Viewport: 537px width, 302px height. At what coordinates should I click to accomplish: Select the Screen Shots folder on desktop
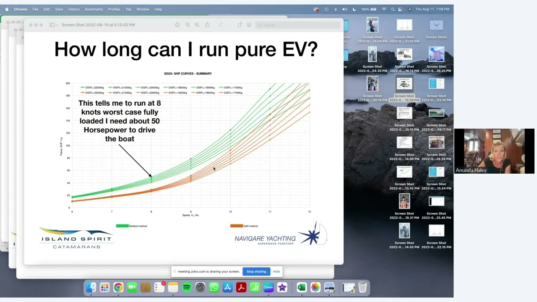[x=436, y=29]
